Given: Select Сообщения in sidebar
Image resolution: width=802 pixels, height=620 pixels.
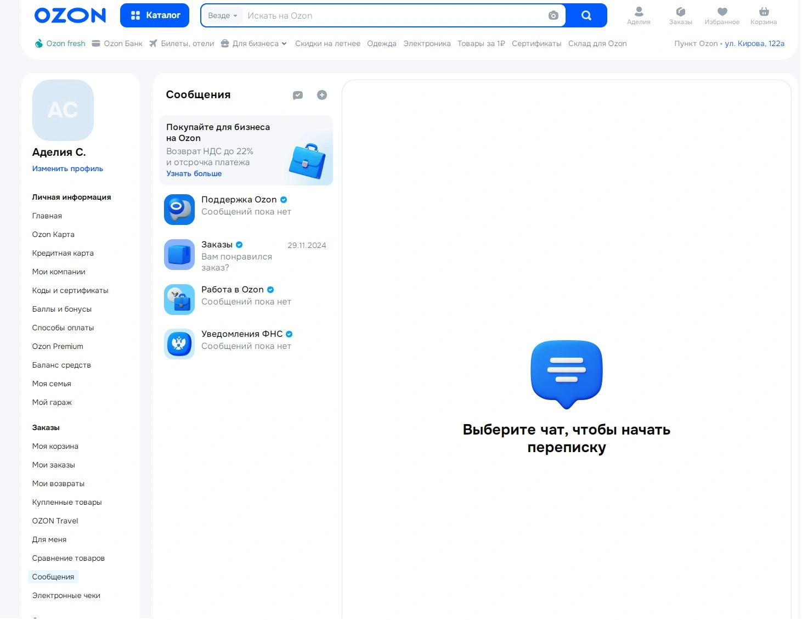Looking at the screenshot, I should click(x=53, y=577).
